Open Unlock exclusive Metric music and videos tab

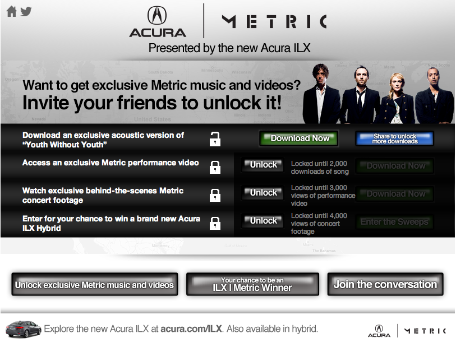click(x=95, y=284)
